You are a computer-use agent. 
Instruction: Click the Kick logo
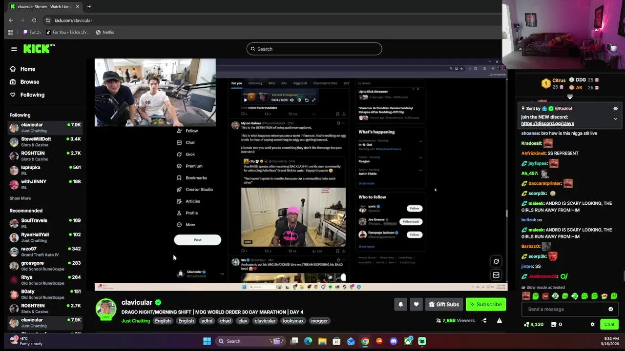(x=39, y=49)
